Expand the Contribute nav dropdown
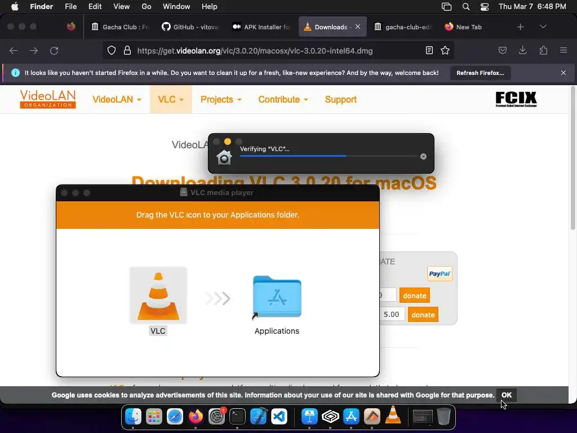 tap(283, 99)
